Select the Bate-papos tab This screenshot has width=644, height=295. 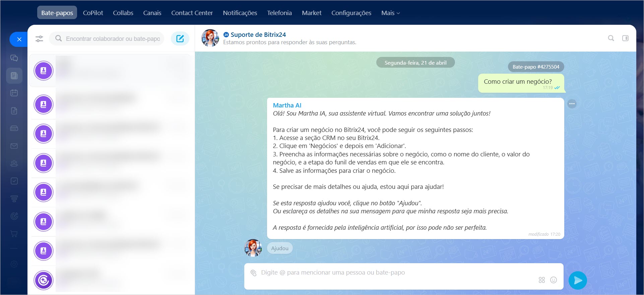57,13
